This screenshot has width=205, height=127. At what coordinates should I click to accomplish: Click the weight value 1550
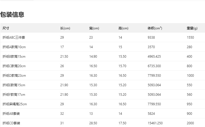(x=190, y=38)
